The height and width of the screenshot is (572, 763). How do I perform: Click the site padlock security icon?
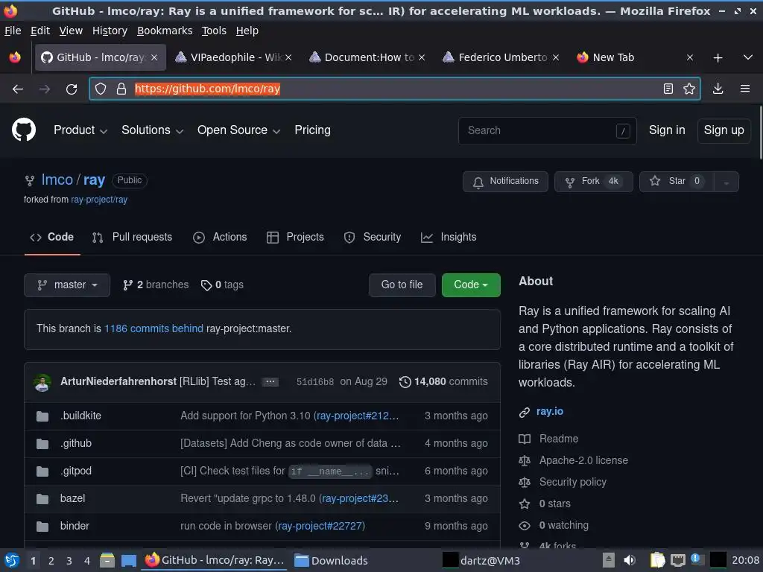click(x=121, y=89)
